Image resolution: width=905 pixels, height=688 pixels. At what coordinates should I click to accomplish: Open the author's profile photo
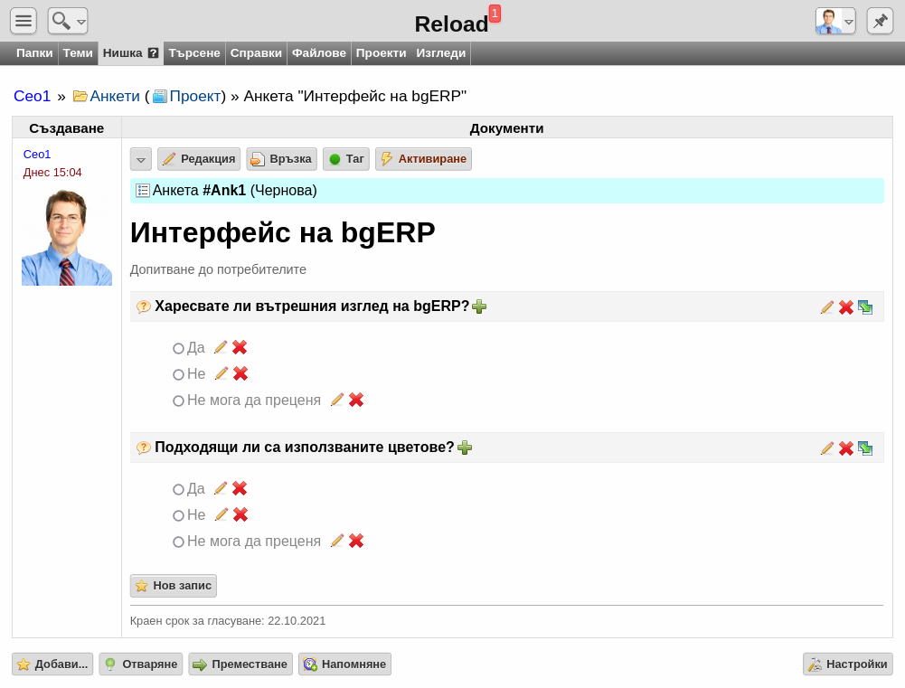click(x=67, y=237)
